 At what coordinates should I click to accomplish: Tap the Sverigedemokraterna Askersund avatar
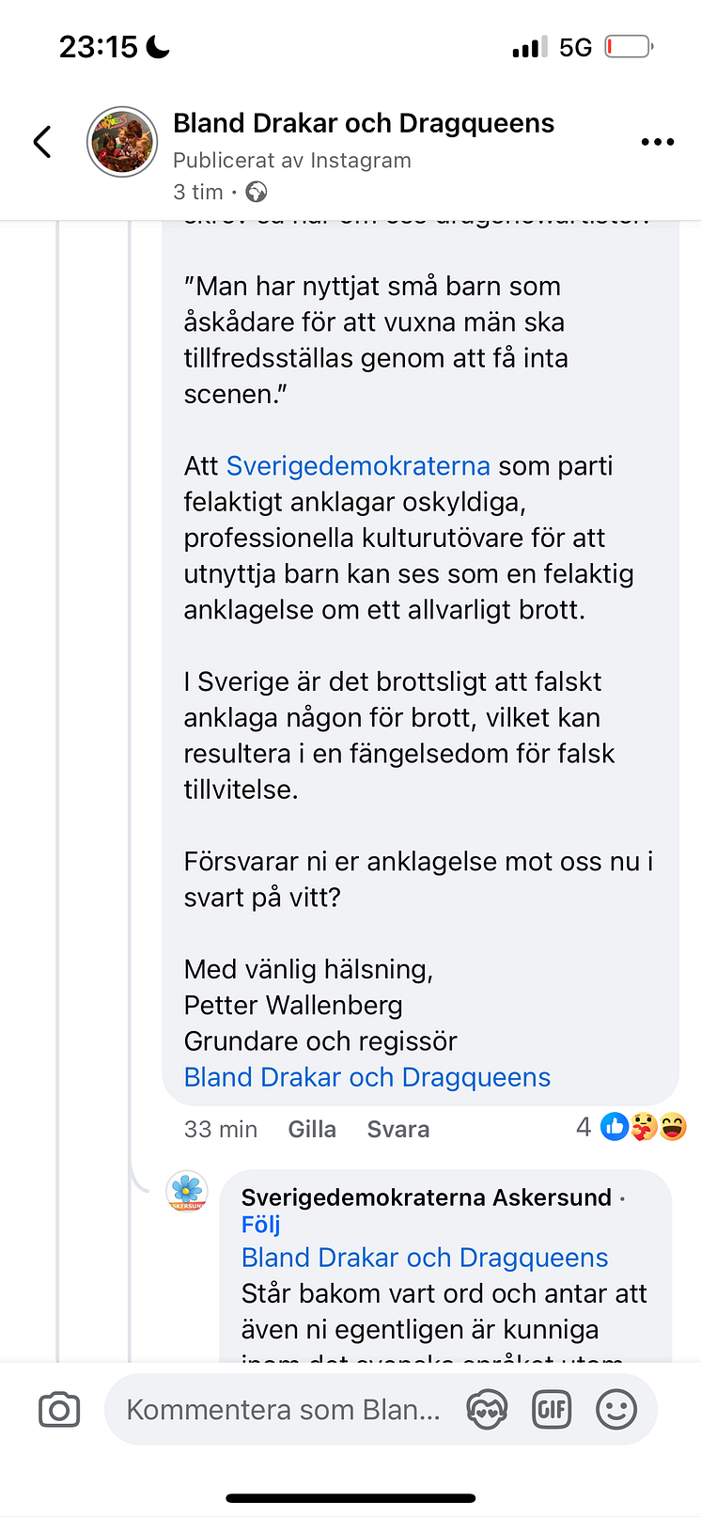187,1192
